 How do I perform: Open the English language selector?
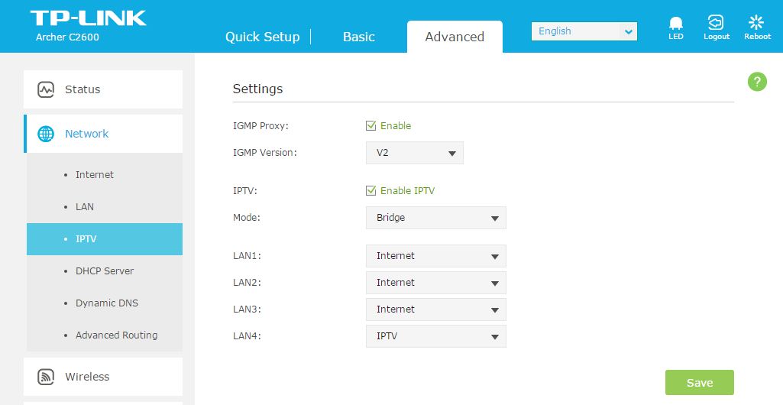[x=584, y=31]
